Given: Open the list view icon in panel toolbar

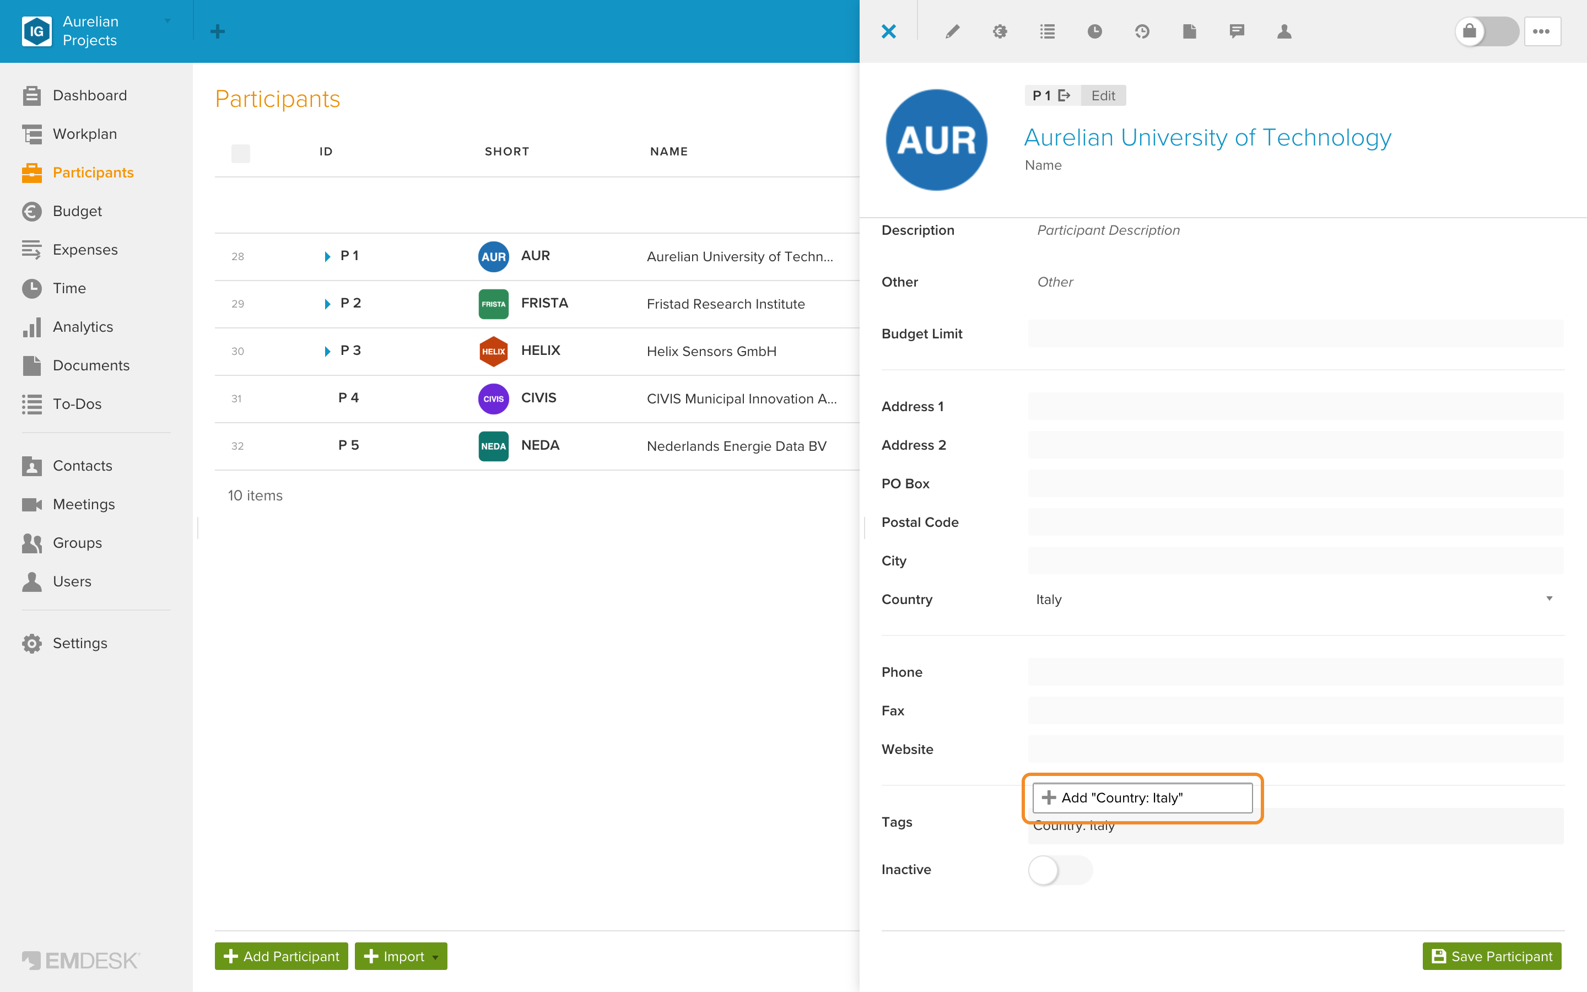Looking at the screenshot, I should 1048,31.
